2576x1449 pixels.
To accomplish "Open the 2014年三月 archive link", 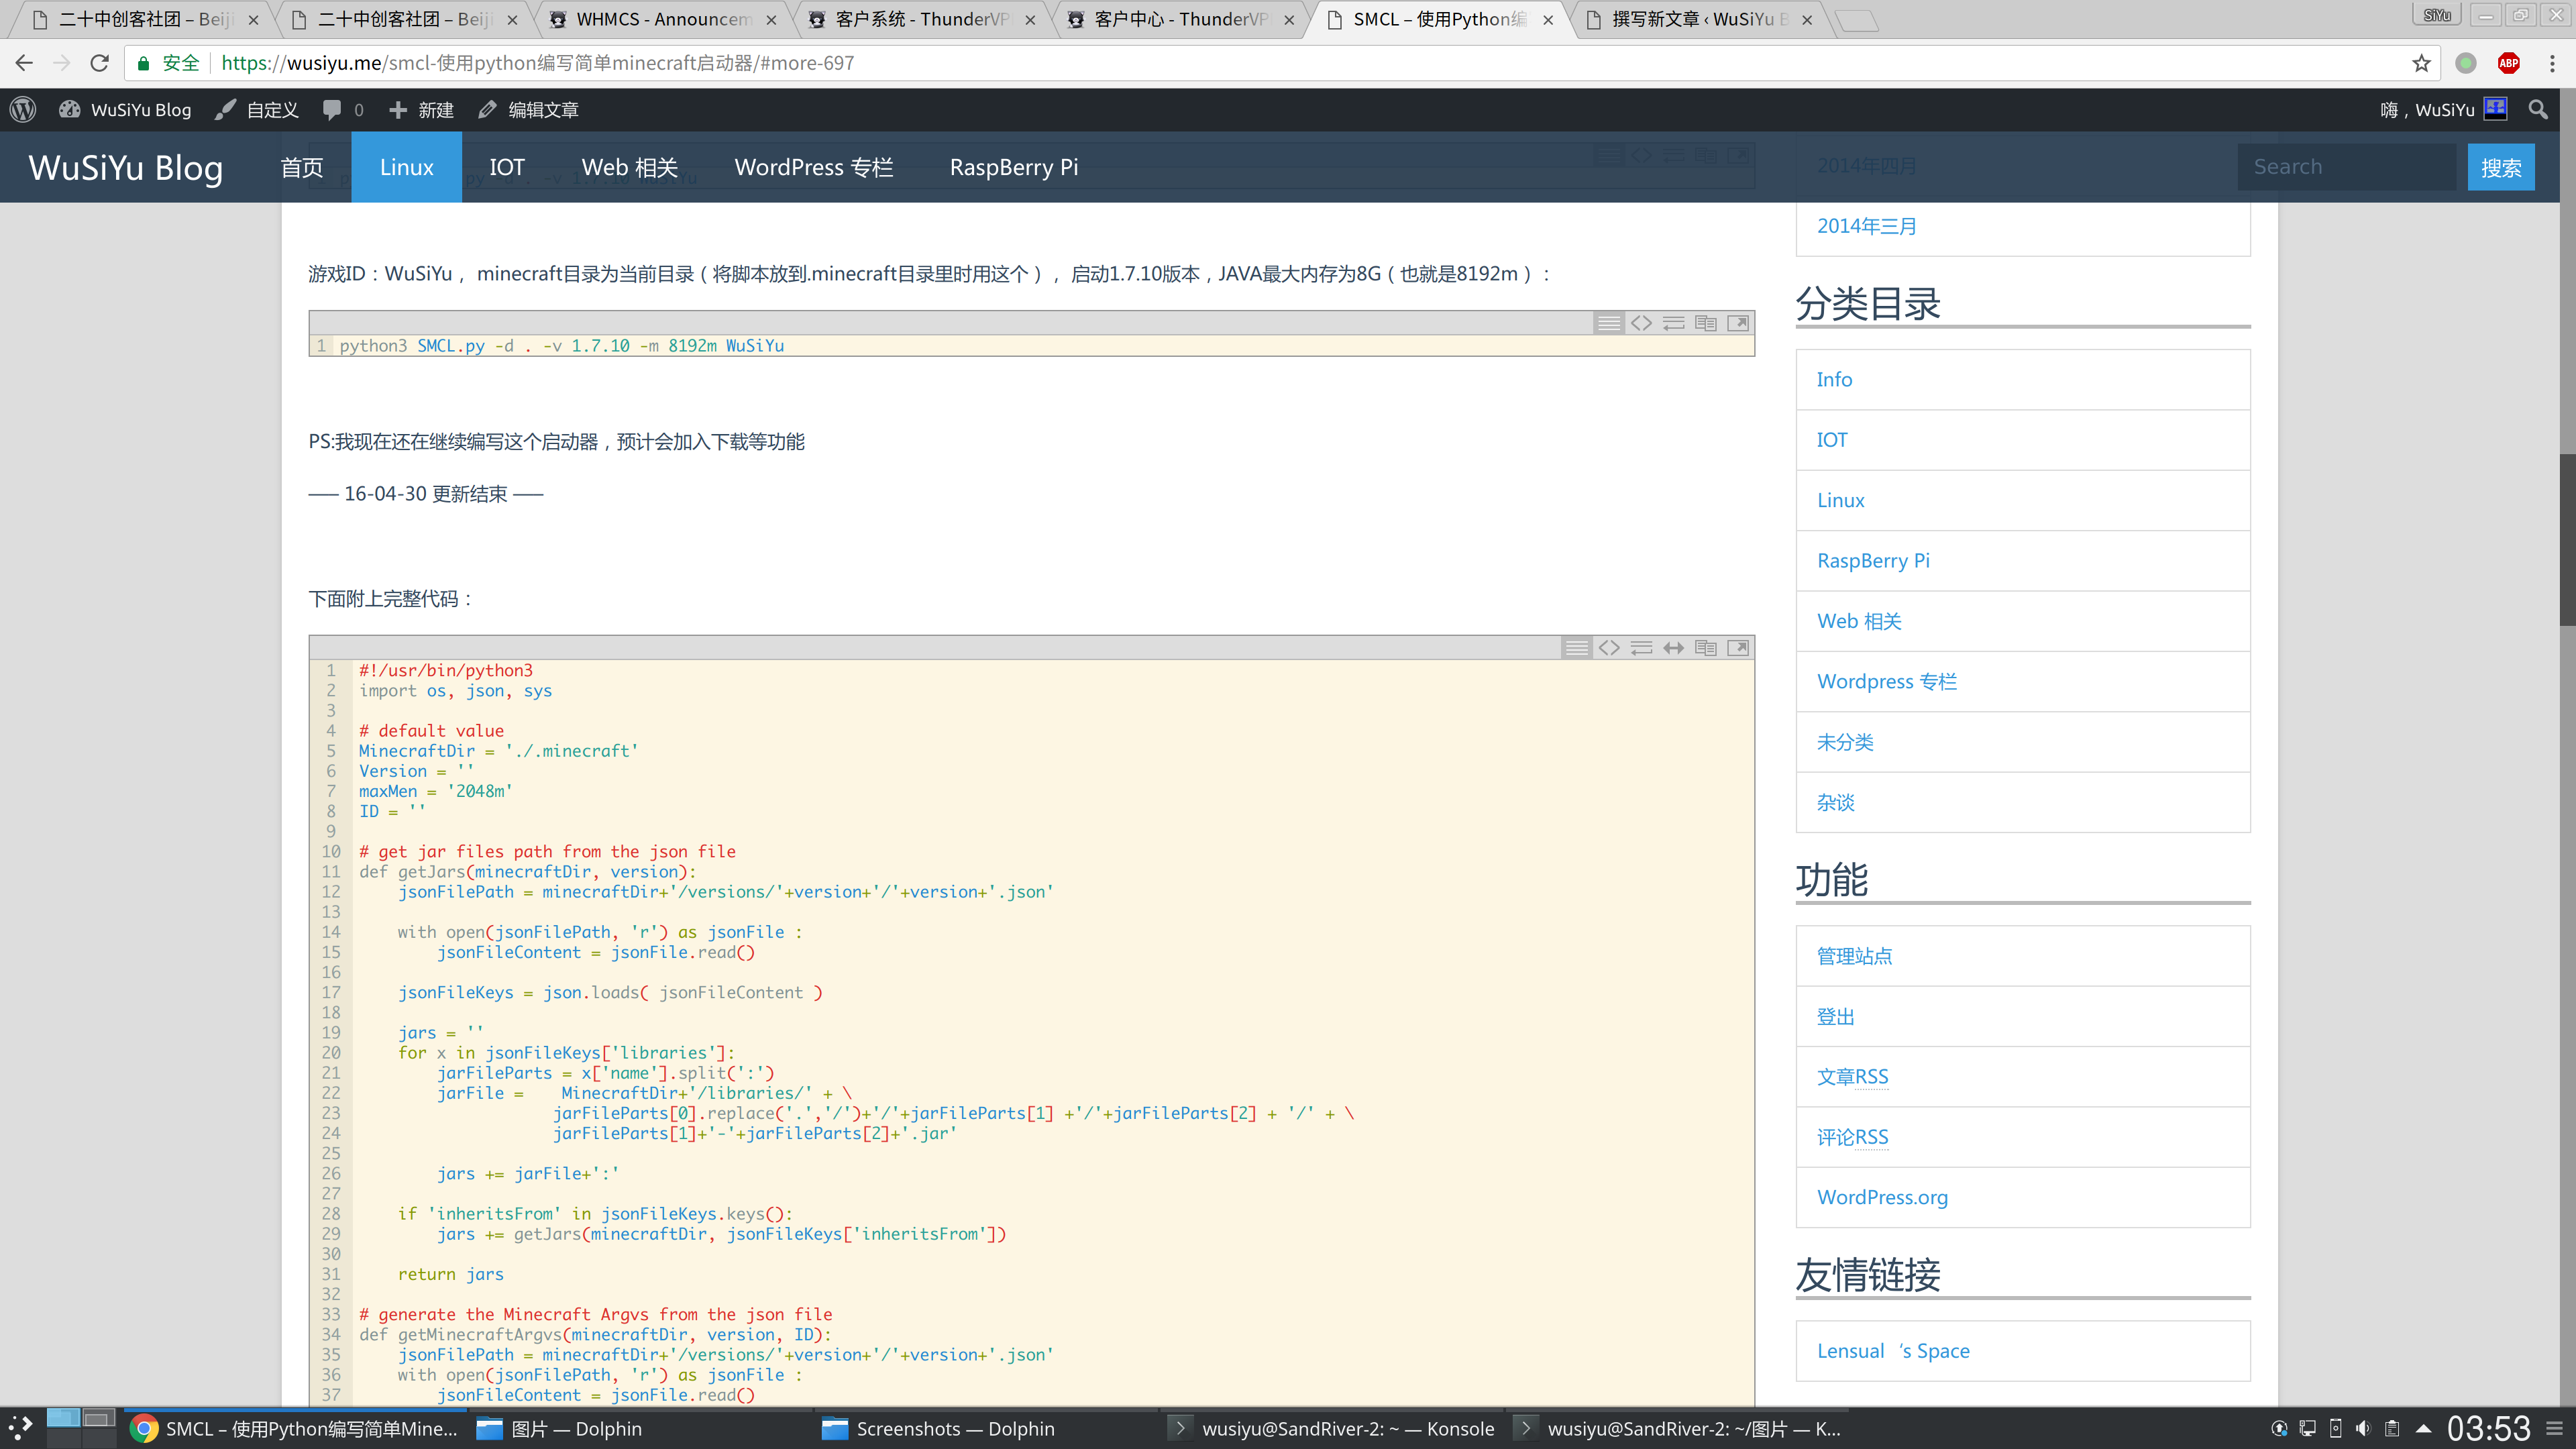I will 1866,226.
